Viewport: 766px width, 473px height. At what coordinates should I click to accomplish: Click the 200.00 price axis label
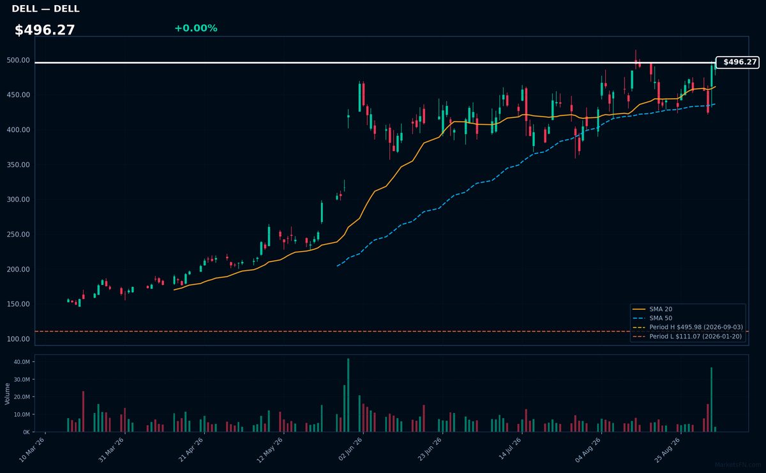click(19, 269)
